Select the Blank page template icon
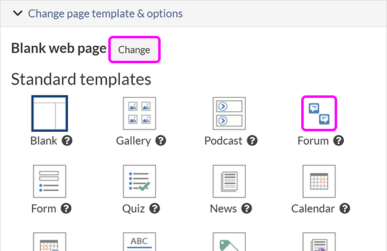 (50, 114)
